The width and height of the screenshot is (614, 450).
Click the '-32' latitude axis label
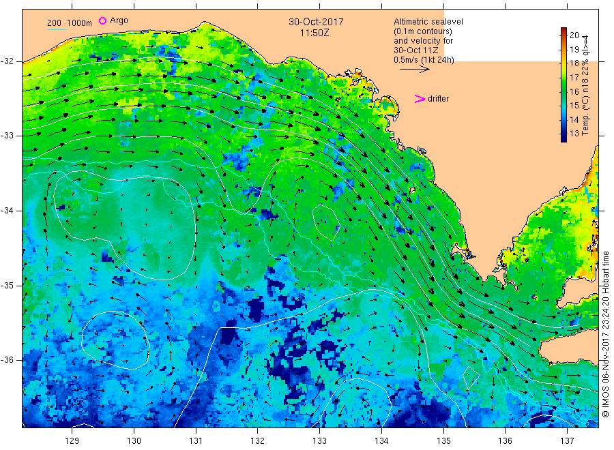tap(7, 61)
